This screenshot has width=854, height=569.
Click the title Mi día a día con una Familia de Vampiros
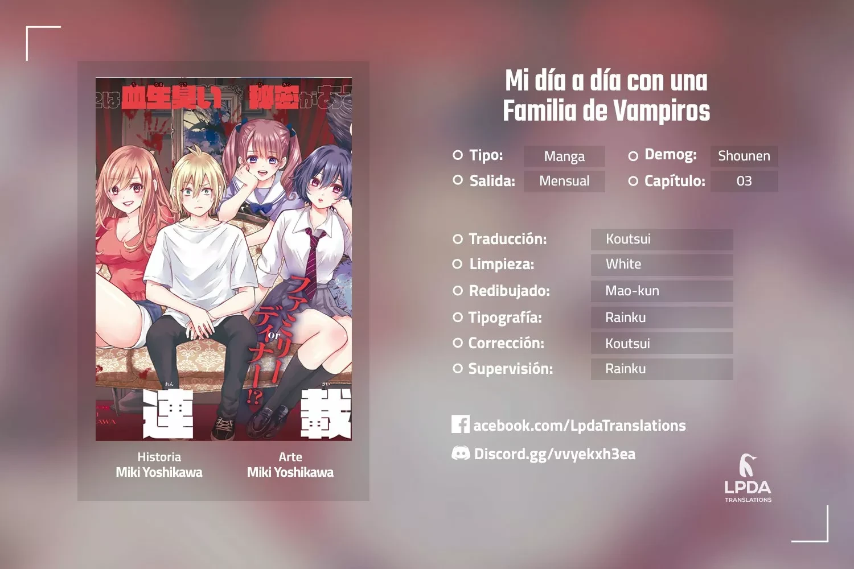point(606,96)
